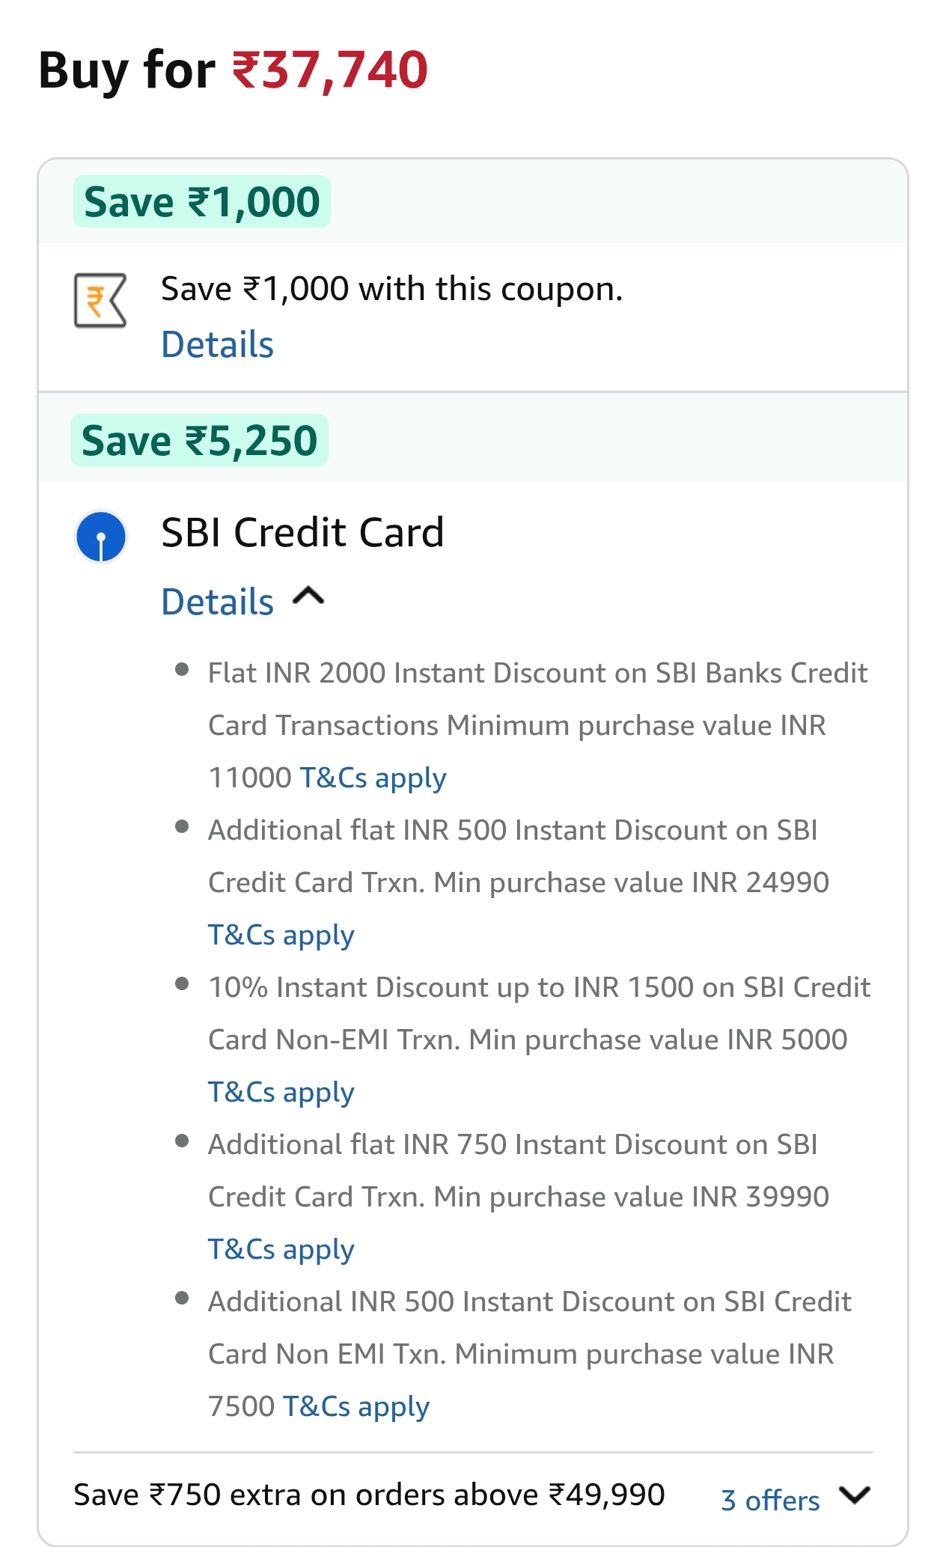Click the SBI bank logo icon
The height and width of the screenshot is (1547, 946).
[101, 537]
